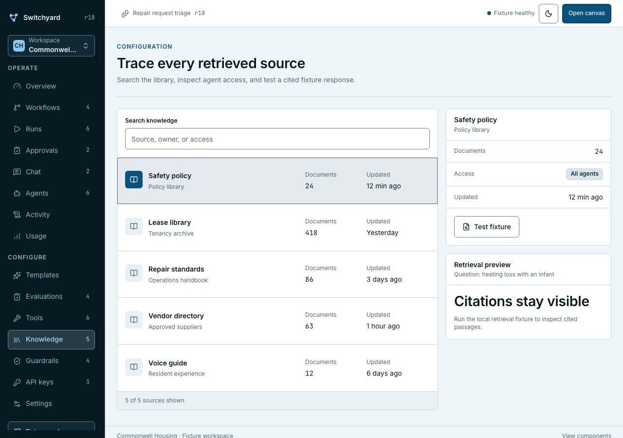Click the 'Vendor directory' source name
The width and height of the screenshot is (623, 438).
[176, 316]
